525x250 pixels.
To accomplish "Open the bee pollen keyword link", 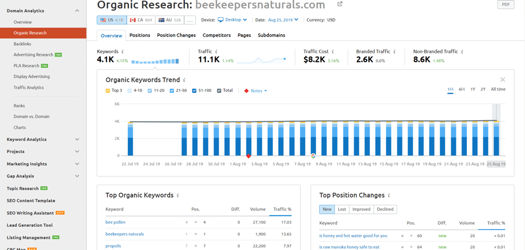I will [115, 222].
